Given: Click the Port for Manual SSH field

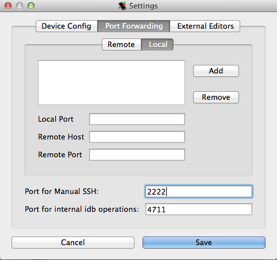Looking at the screenshot, I should coord(199,191).
